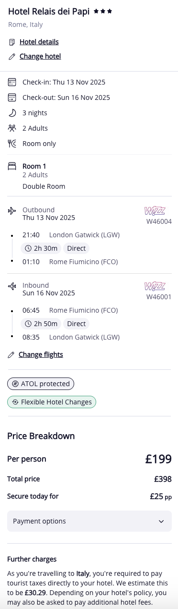
Task: Click the outbound plane icon
Action: pos(12,210)
